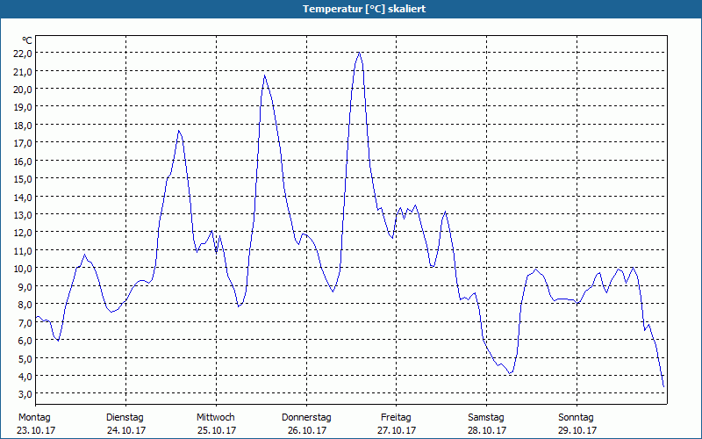Viewport: 702px width, 439px height.
Task: Click the 22°C temperature peak on Thursday
Action: point(359,53)
